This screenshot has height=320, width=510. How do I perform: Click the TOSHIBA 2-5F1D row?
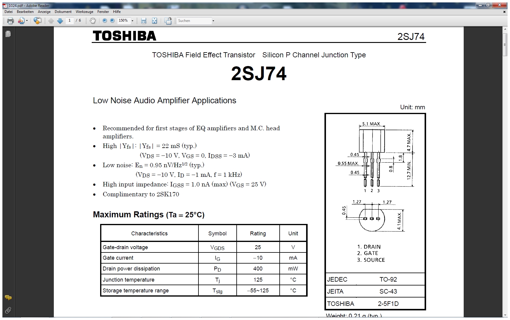(x=375, y=303)
